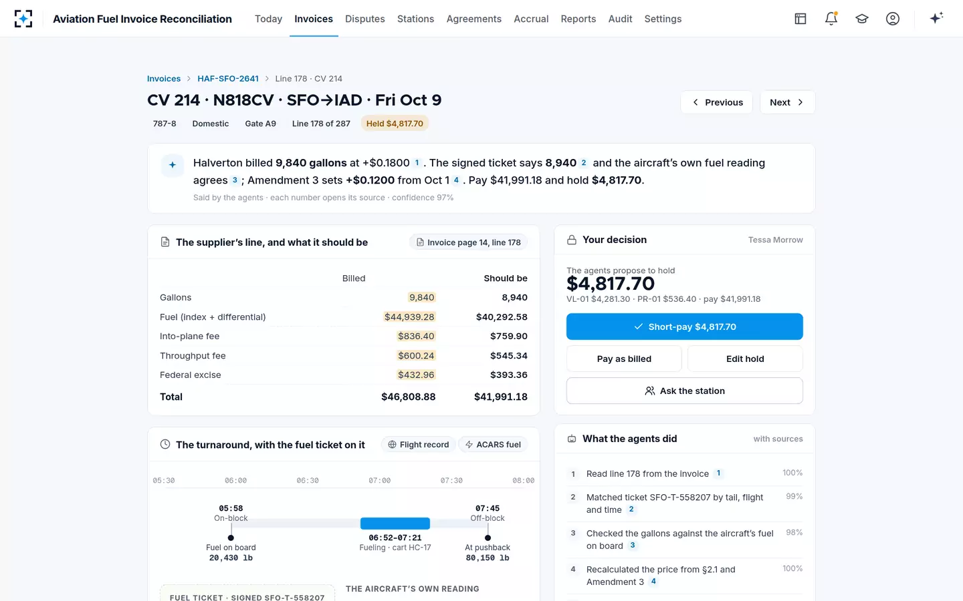Open the Flight record chip
Image resolution: width=963 pixels, height=601 pixels.
click(419, 445)
